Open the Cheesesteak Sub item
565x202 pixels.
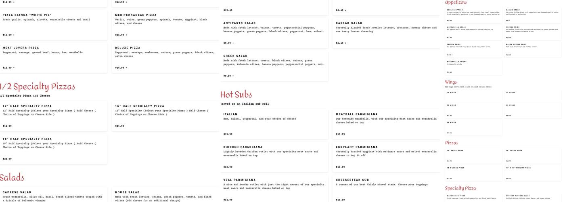pos(386,189)
